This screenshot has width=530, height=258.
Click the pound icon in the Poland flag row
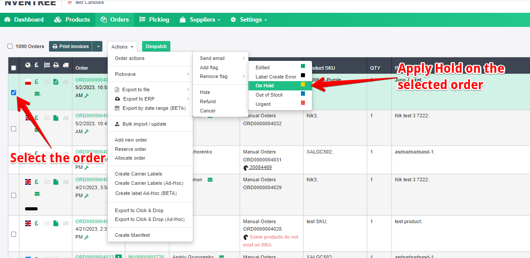pyautogui.click(x=37, y=82)
